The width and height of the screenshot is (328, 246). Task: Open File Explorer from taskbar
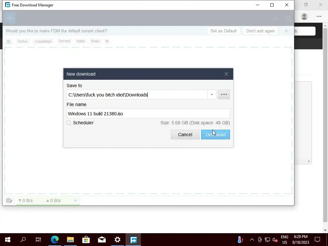click(x=70, y=240)
